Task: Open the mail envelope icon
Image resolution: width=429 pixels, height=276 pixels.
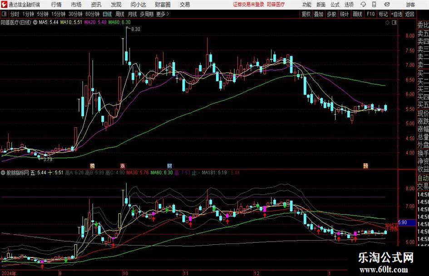Action: [387, 5]
